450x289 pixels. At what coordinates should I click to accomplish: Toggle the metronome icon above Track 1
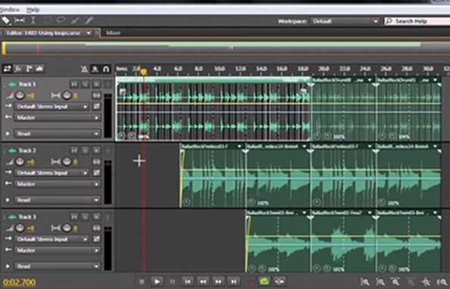coord(84,69)
